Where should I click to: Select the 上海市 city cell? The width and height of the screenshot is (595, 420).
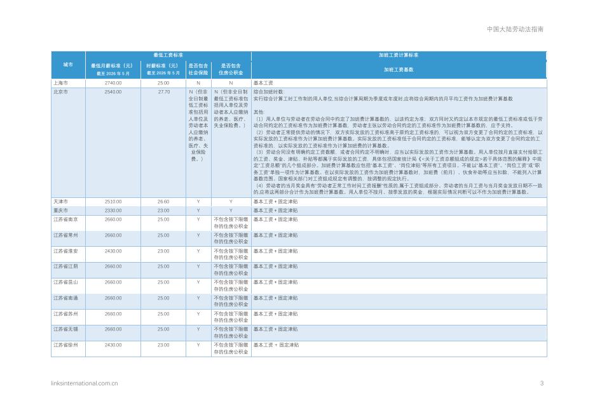61,83
